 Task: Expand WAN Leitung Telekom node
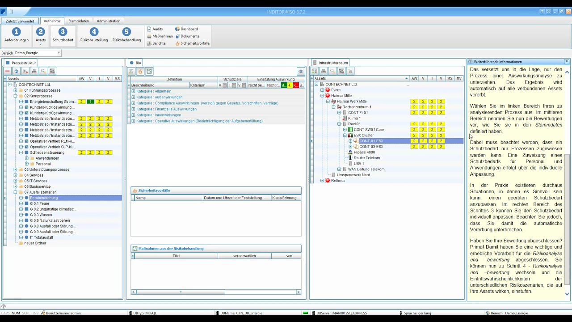[339, 169]
